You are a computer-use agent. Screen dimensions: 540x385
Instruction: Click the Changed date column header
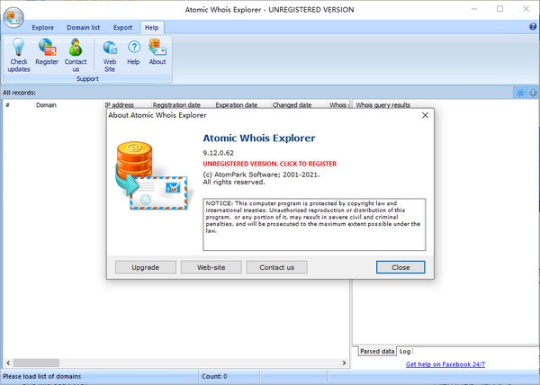pos(300,105)
